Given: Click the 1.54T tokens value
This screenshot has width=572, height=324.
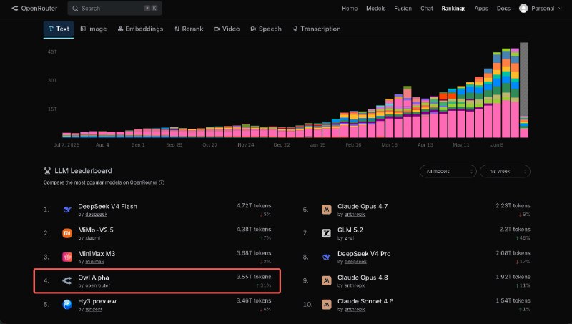Looking at the screenshot, I should pyautogui.click(x=513, y=300).
